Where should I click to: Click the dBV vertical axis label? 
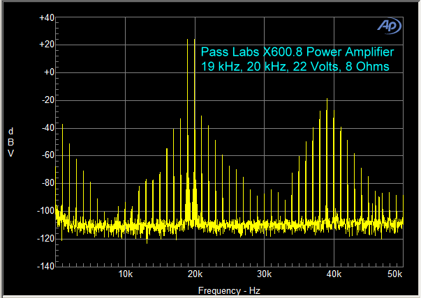click(x=10, y=142)
